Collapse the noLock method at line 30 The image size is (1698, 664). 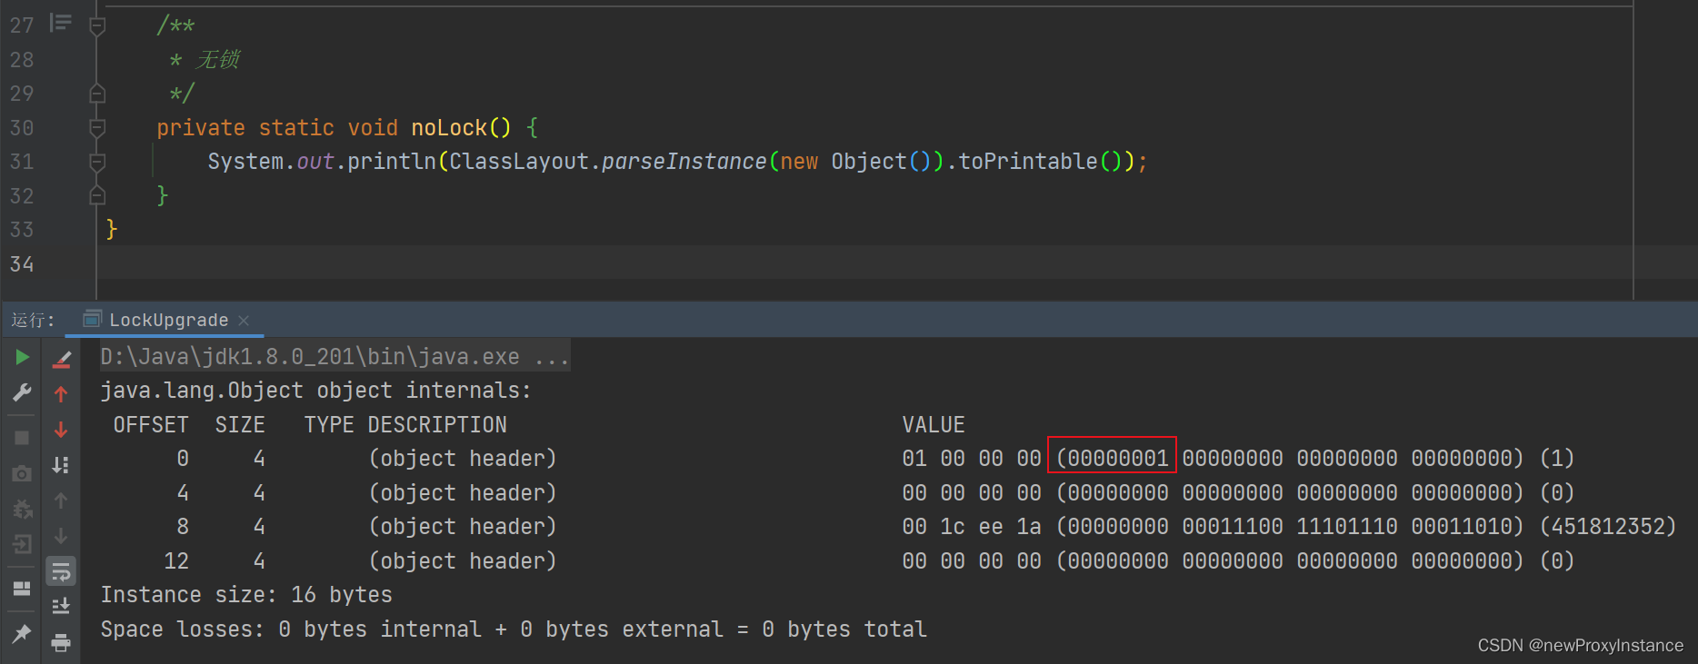(97, 128)
